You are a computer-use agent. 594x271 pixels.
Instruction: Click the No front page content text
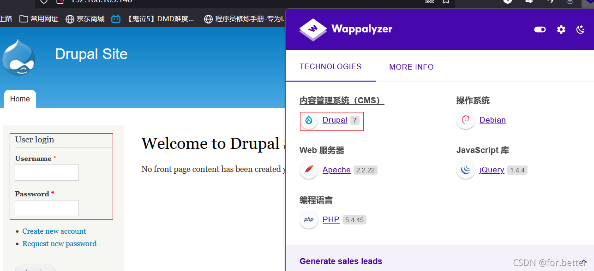click(x=213, y=169)
